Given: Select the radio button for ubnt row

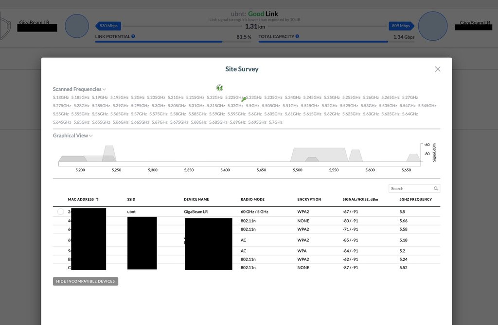Looking at the screenshot, I should point(60,212).
